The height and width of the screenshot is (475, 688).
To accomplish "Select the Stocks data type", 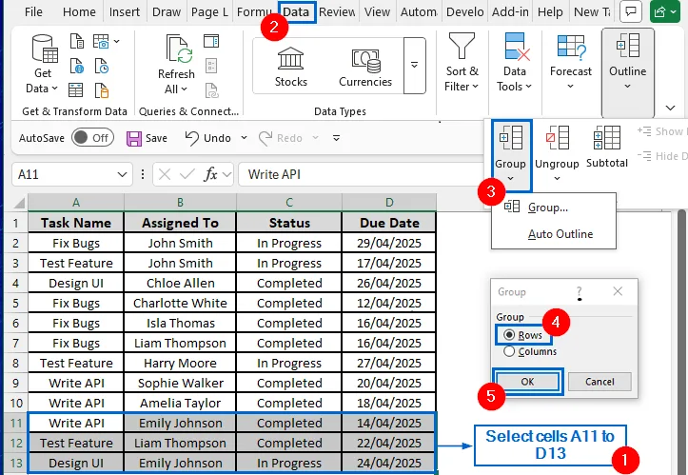I will (x=290, y=67).
